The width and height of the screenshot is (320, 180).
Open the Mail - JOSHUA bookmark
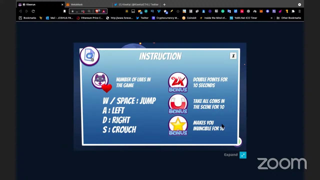pyautogui.click(x=59, y=18)
